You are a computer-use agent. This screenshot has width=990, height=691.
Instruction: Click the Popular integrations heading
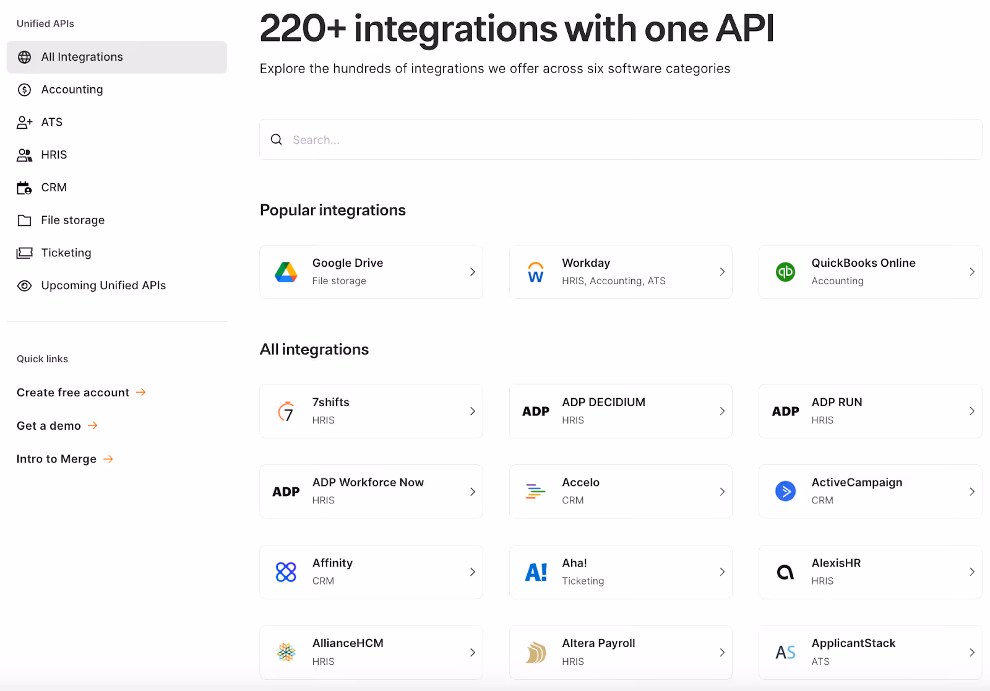(x=333, y=211)
